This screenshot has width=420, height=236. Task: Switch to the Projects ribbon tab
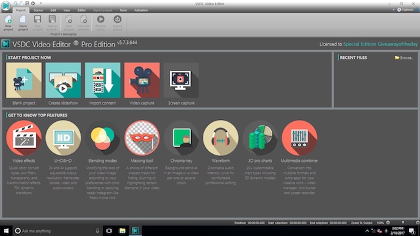pyautogui.click(x=21, y=10)
